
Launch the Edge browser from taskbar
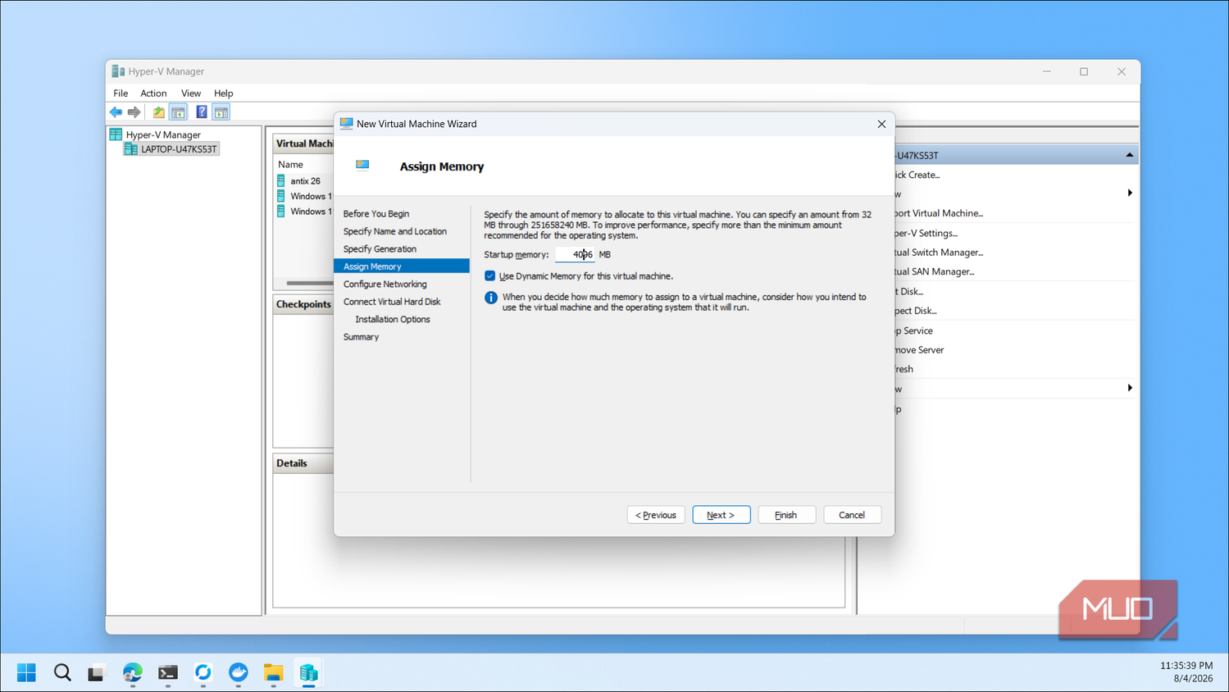click(x=133, y=672)
